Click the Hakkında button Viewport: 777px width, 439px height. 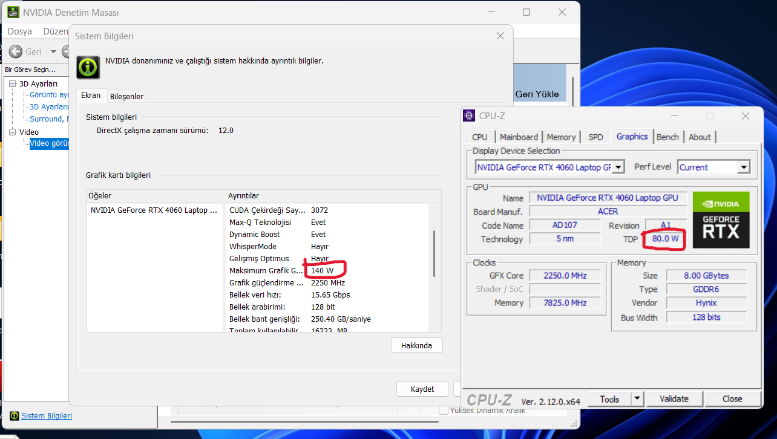click(416, 345)
